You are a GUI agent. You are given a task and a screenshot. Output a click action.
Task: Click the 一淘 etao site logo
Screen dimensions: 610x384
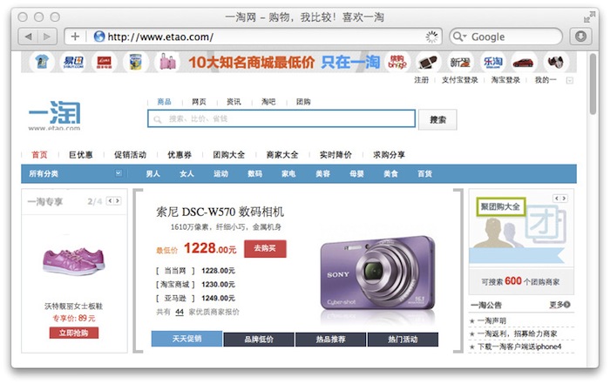coord(54,116)
